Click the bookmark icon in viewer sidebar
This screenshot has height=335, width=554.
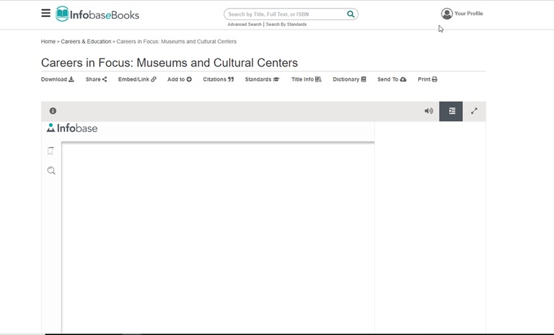coord(51,151)
